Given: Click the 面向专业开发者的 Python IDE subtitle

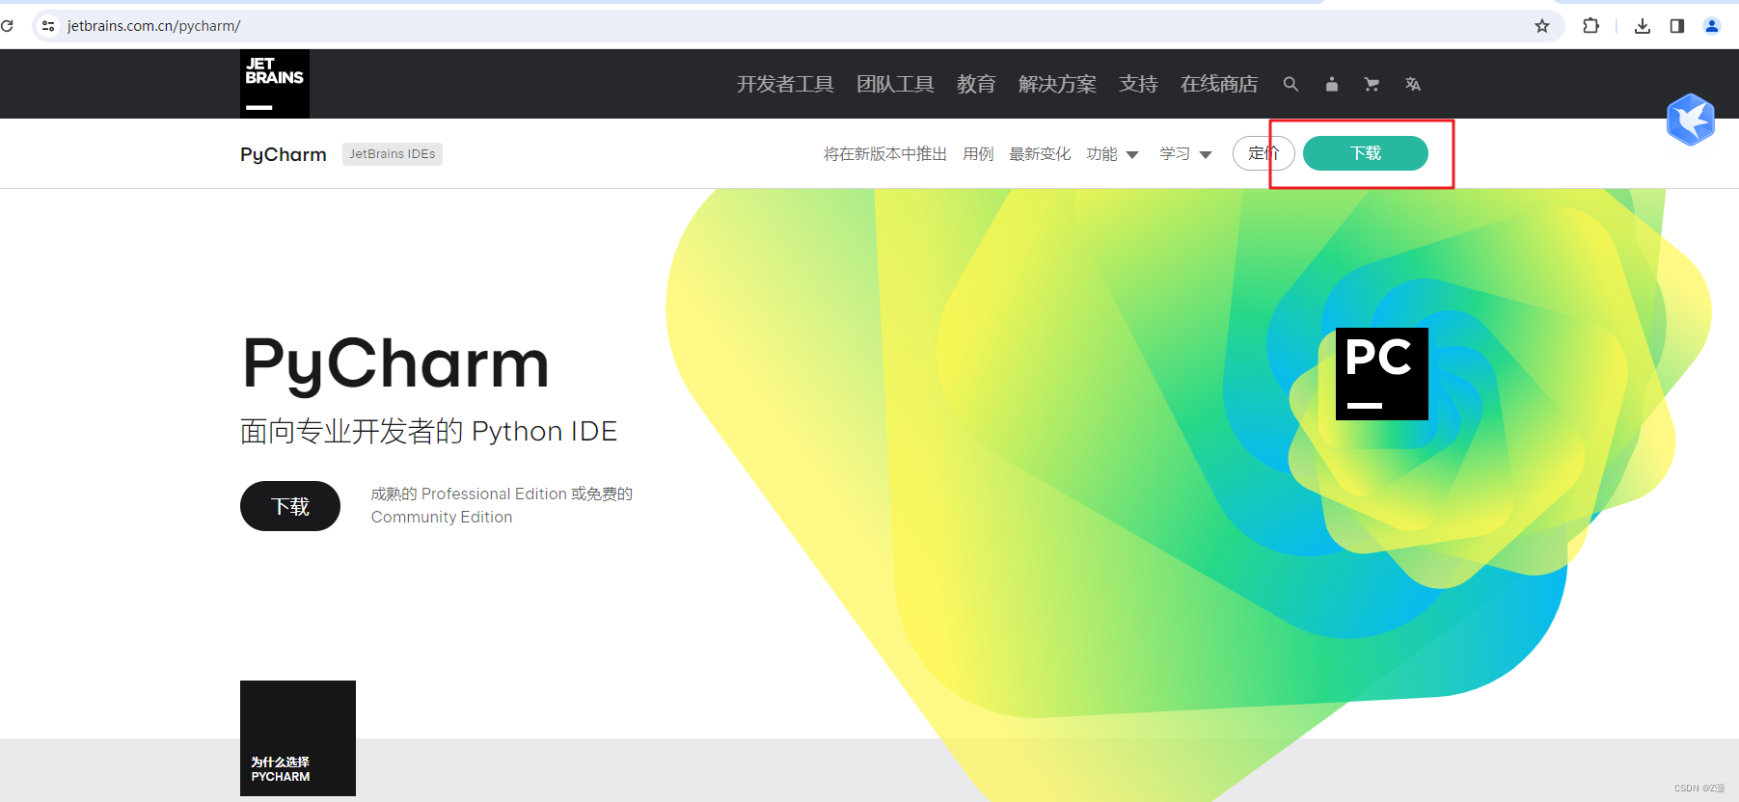Looking at the screenshot, I should point(428,431).
